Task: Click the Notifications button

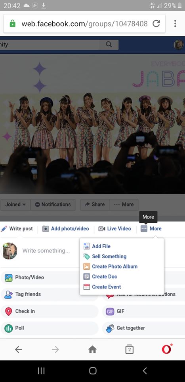Action: click(x=53, y=205)
